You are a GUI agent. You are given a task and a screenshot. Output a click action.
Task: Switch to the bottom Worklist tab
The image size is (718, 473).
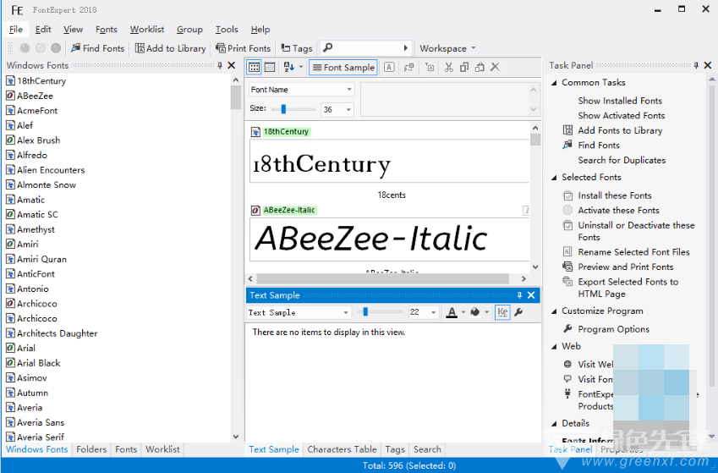coord(162,449)
